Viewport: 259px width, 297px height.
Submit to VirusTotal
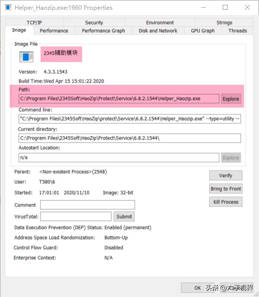coord(124,217)
